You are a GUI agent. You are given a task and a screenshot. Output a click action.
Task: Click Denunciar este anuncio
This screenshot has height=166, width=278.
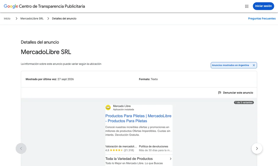pos(238,93)
